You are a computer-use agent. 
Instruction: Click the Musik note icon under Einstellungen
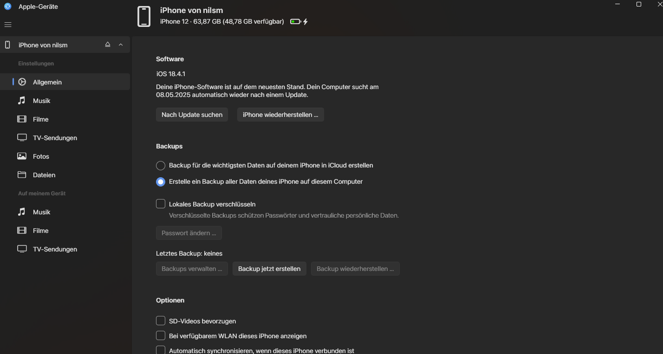tap(22, 101)
